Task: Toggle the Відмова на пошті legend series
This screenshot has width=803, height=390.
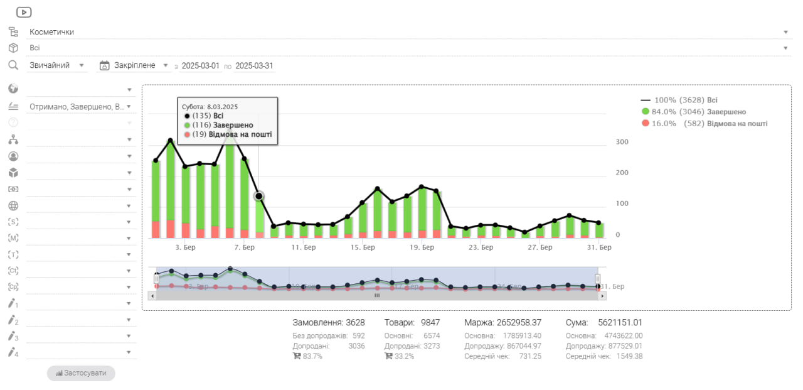Action: [704, 124]
